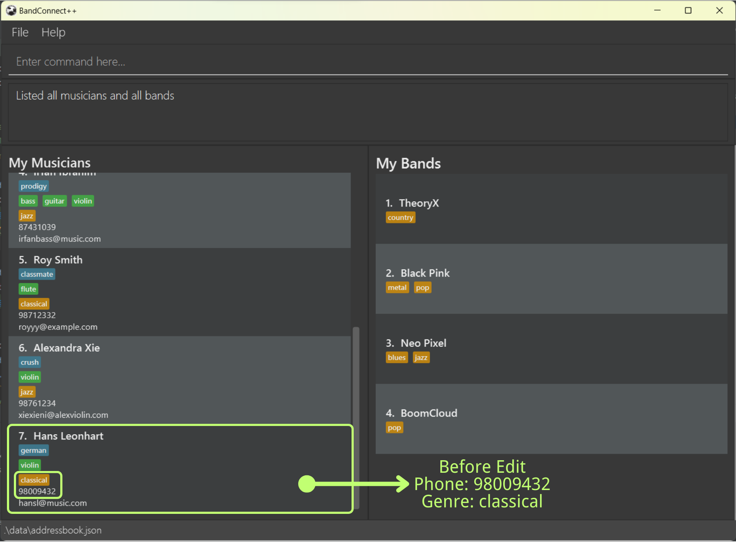Click the flute instrument tag
This screenshot has height=542, width=736.
coord(29,289)
